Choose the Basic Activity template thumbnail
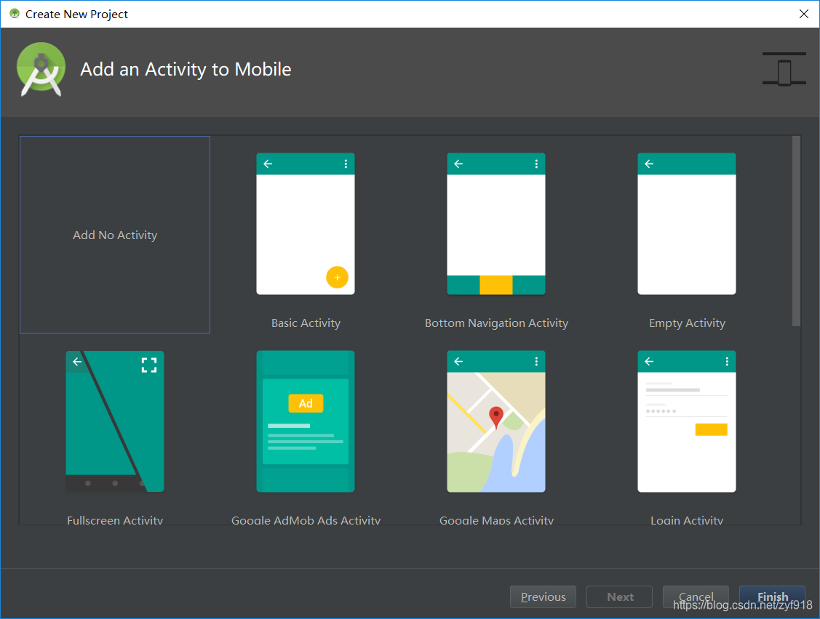The width and height of the screenshot is (820, 619). (x=306, y=224)
